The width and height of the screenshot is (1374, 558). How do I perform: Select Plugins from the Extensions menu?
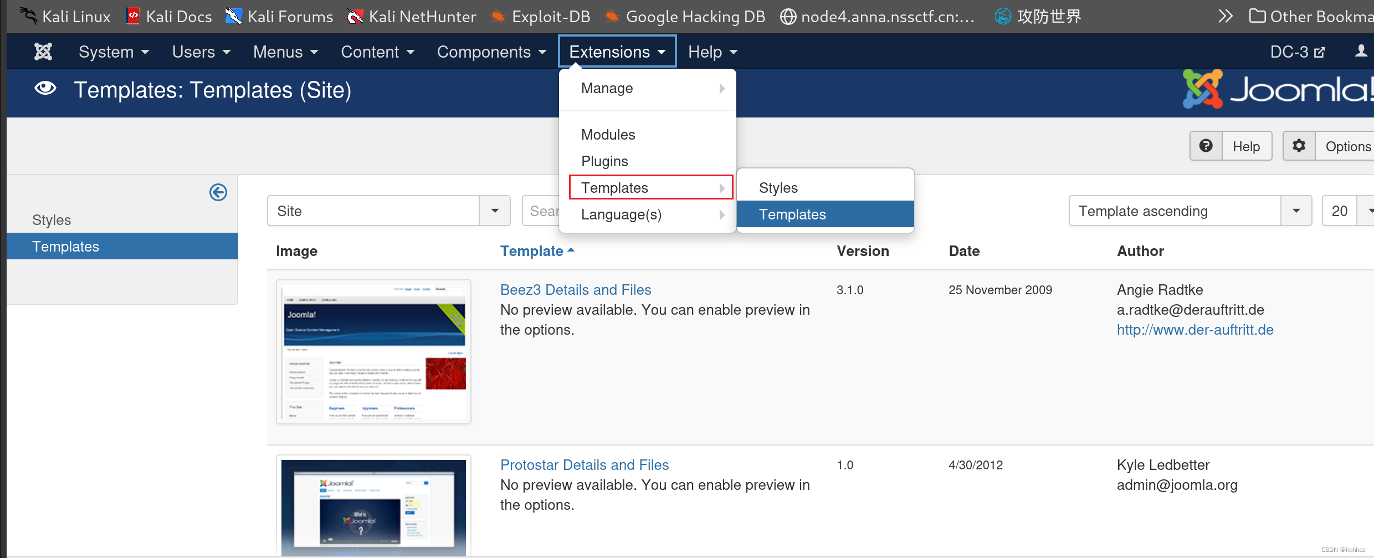648,161
